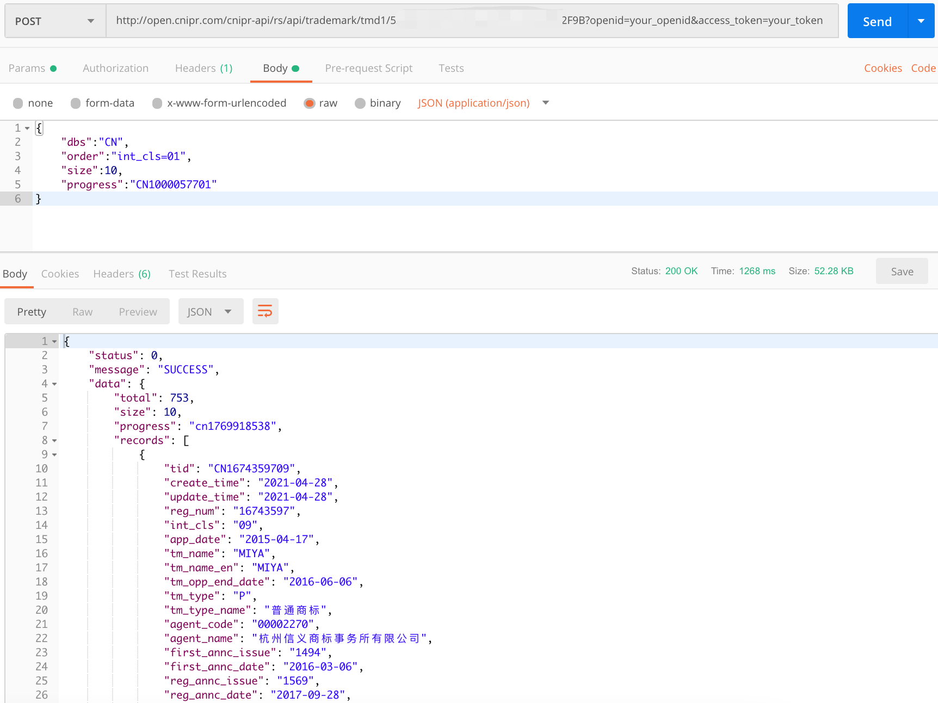
Task: Open the POST method dropdown
Action: tap(55, 21)
